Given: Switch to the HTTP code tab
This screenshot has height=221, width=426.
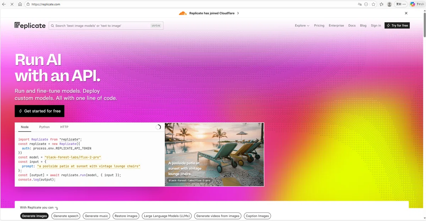Looking at the screenshot, I should pyautogui.click(x=64, y=127).
